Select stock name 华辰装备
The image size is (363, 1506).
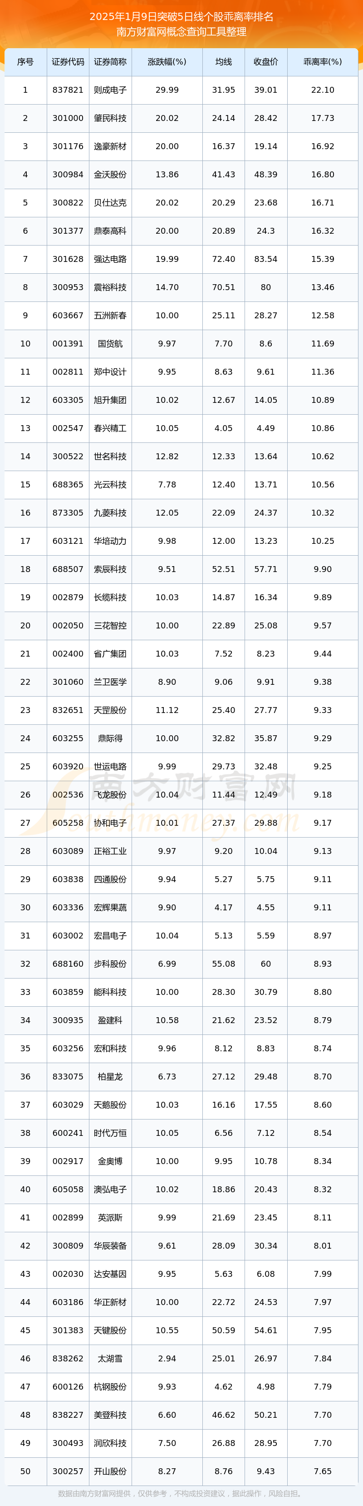point(110,1245)
